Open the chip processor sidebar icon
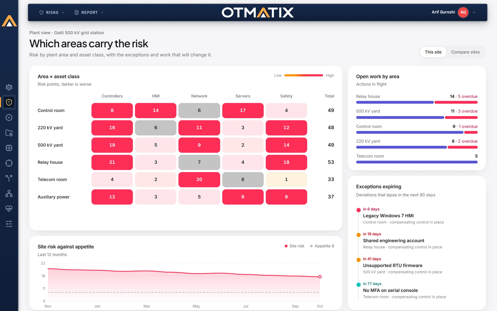This screenshot has width=497, height=311. [9, 148]
